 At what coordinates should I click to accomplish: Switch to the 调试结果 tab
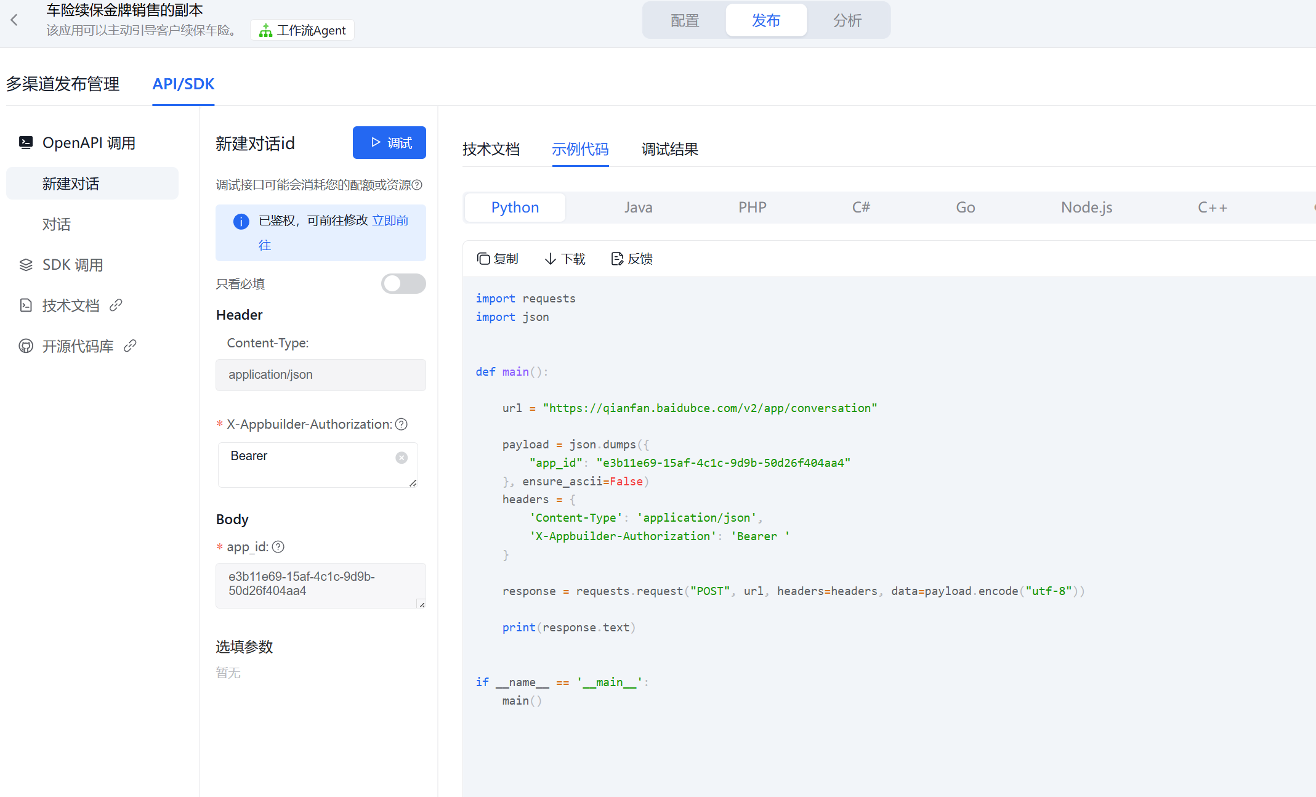(669, 149)
